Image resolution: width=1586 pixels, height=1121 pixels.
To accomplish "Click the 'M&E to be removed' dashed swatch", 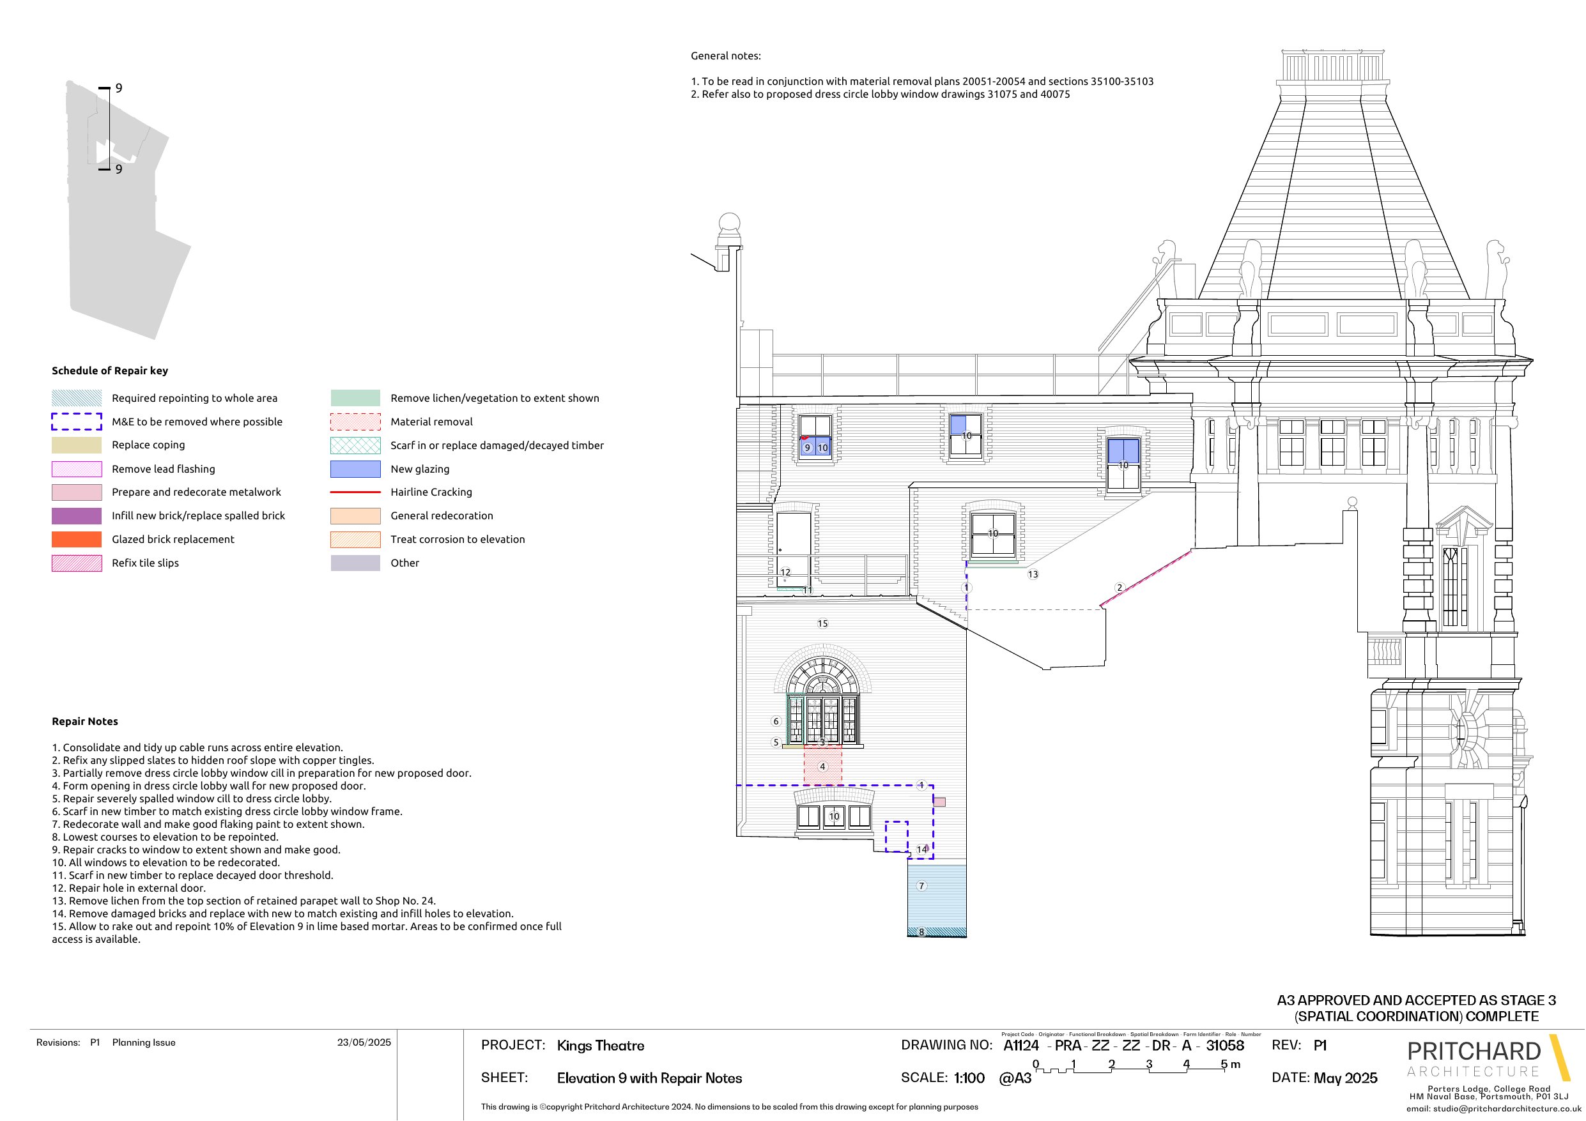I will (77, 422).
